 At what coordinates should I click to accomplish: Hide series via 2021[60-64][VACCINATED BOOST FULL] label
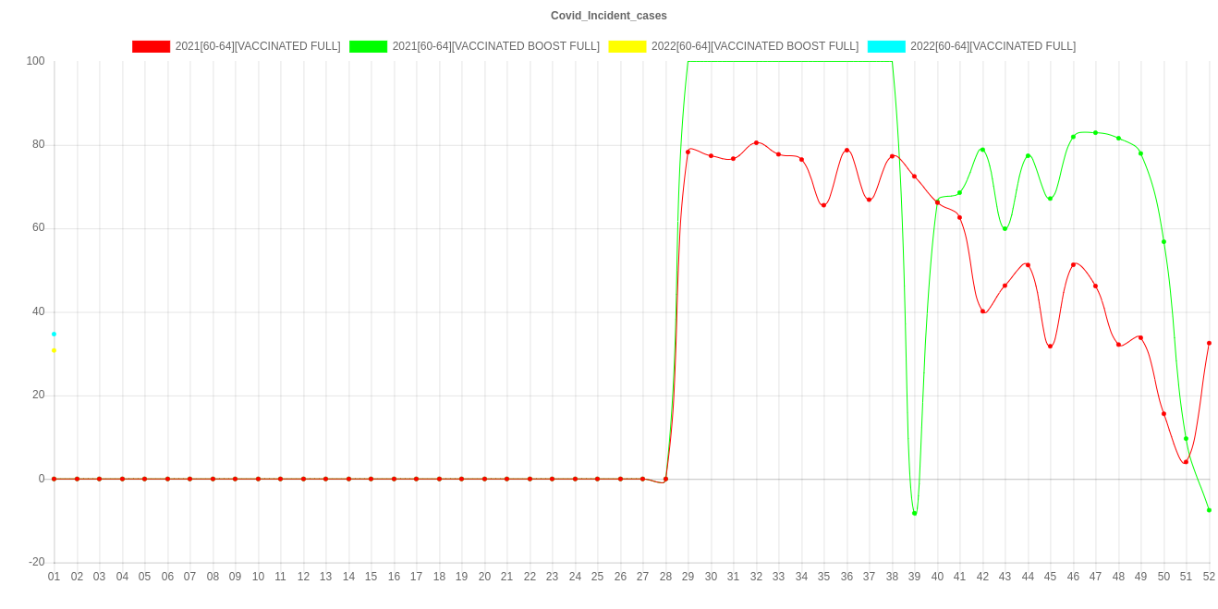495,46
